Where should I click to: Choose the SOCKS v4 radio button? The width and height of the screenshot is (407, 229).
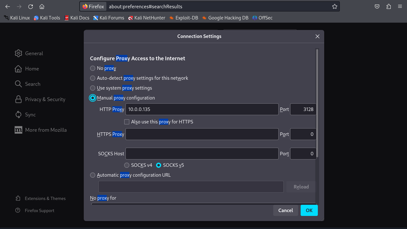click(127, 165)
